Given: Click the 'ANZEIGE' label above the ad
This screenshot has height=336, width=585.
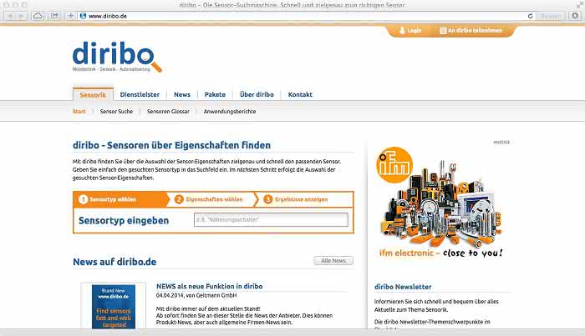Looking at the screenshot, I should coord(501,143).
